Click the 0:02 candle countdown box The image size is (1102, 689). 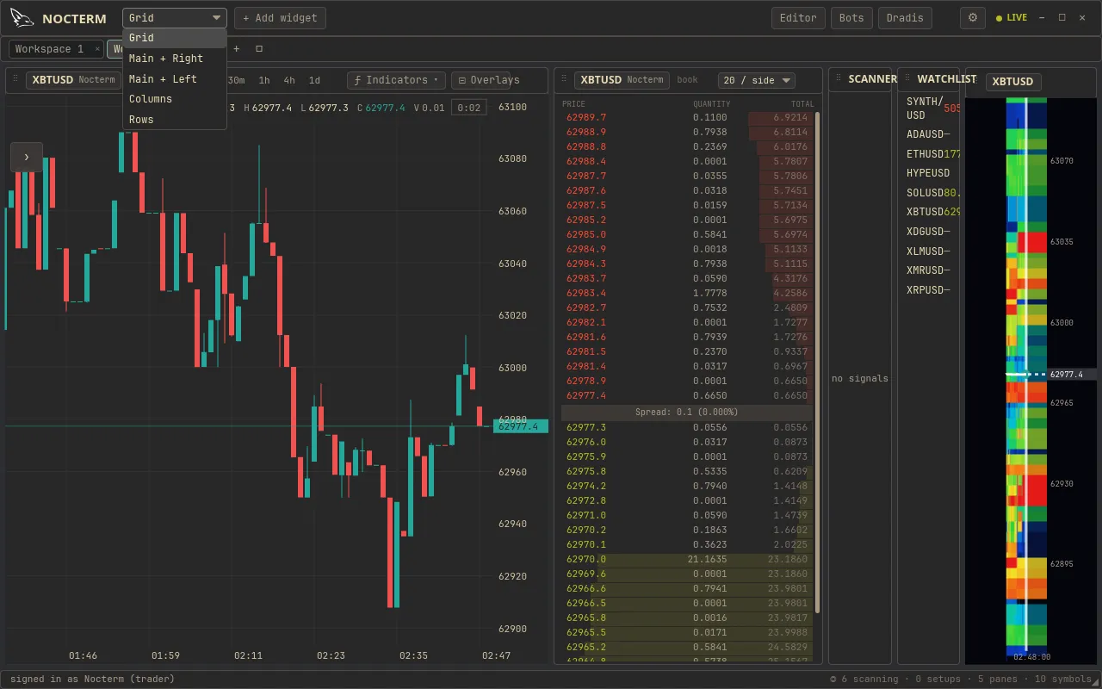click(x=469, y=108)
